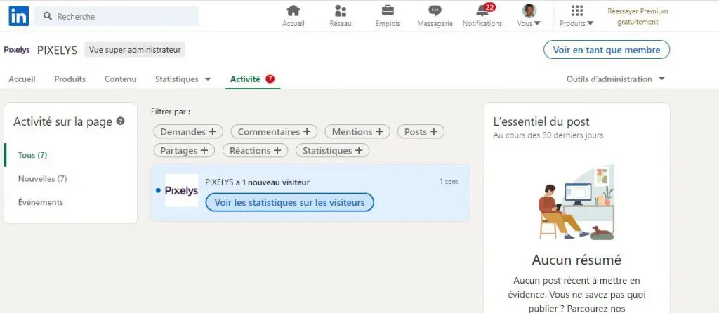Select Nouvelles (7) in the activity sidebar
This screenshot has width=719, height=313.
(43, 179)
